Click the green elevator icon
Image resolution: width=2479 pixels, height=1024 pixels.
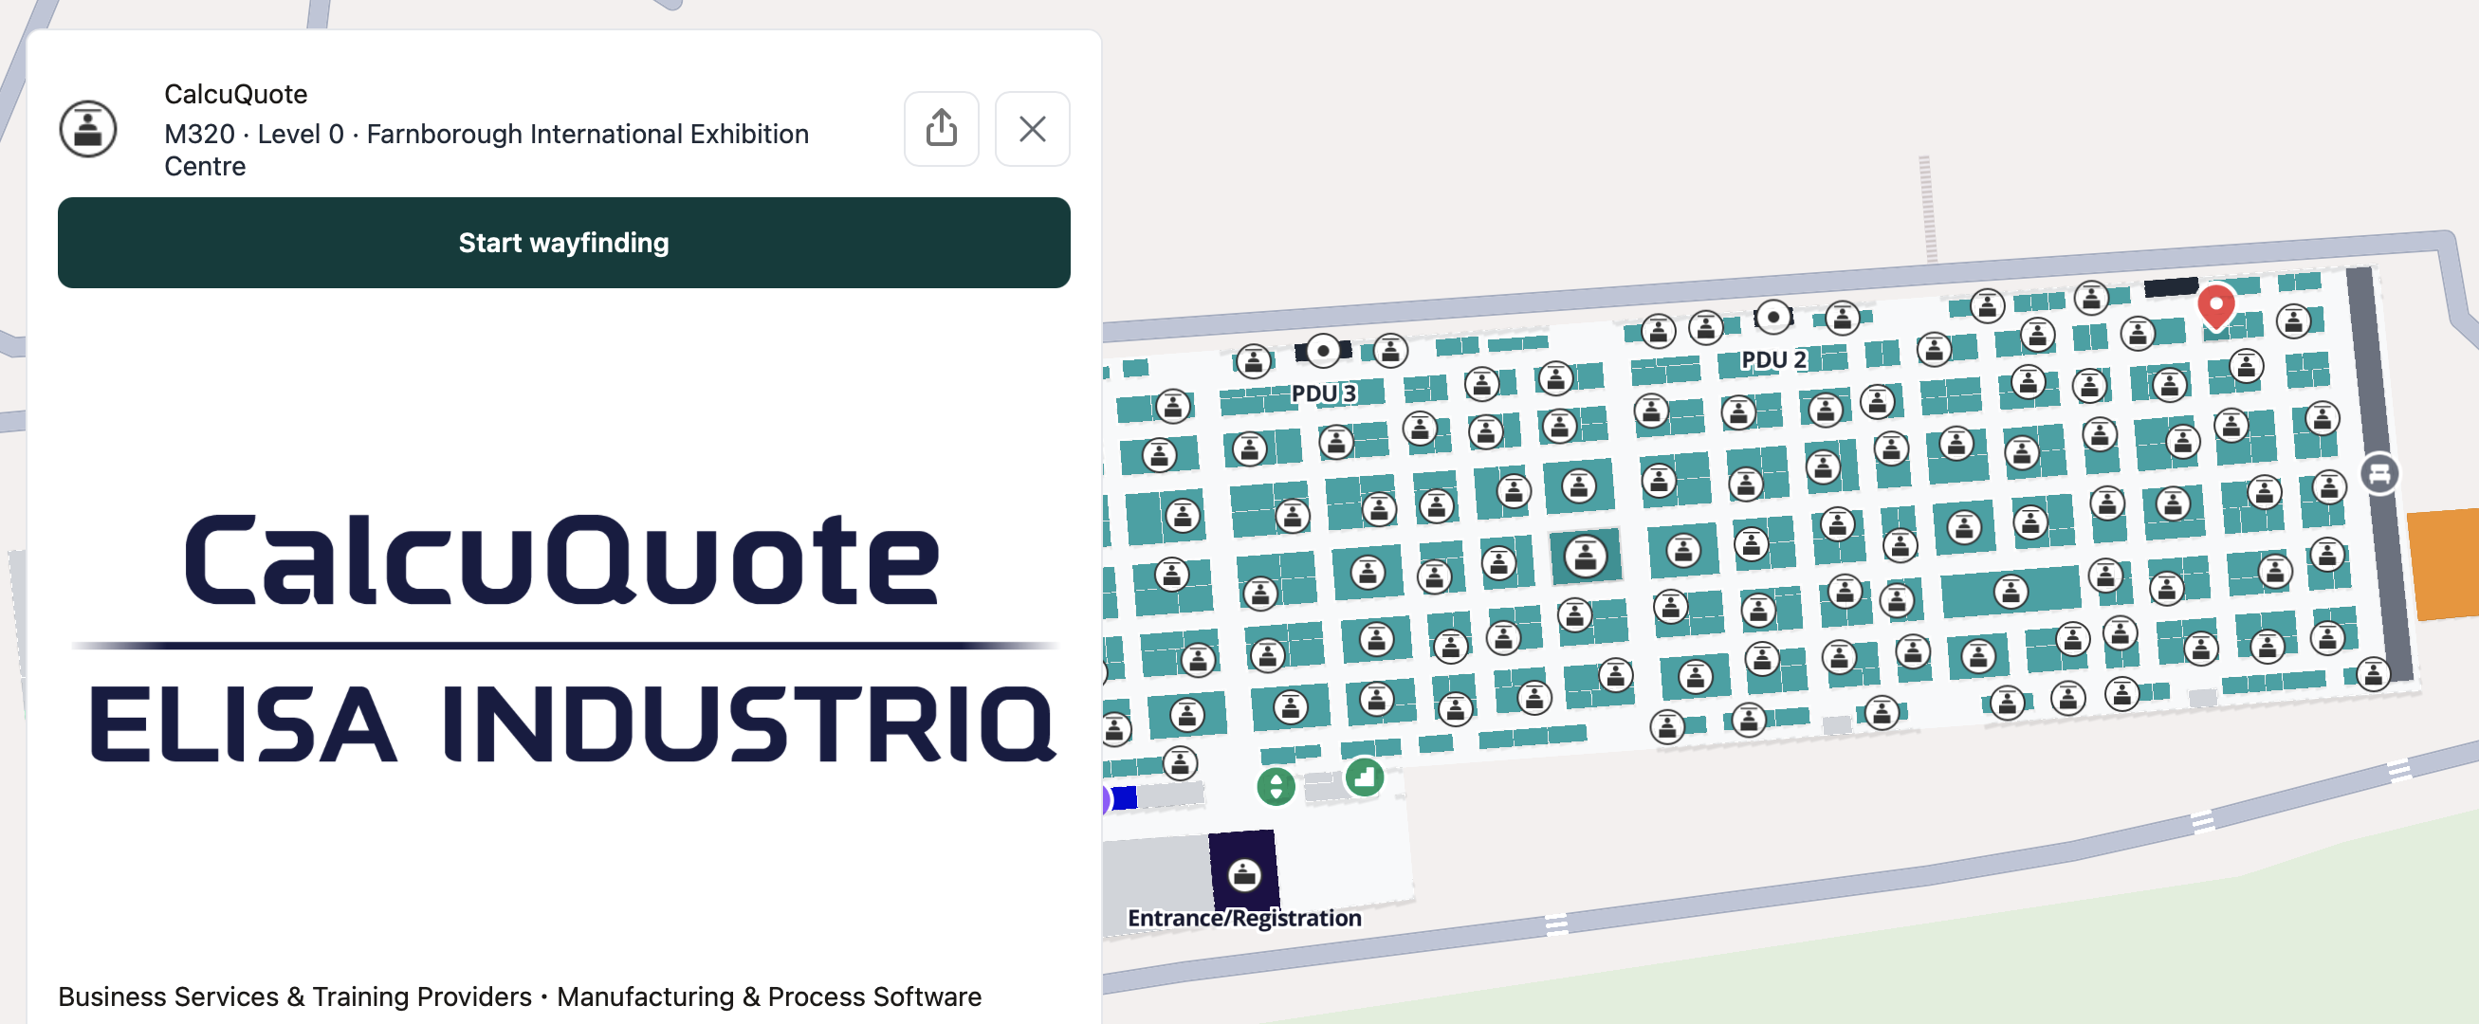[1276, 786]
